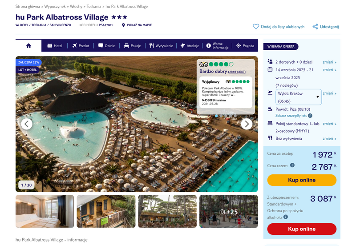Click the red Kup online button
This screenshot has width=356, height=246.
(x=302, y=229)
